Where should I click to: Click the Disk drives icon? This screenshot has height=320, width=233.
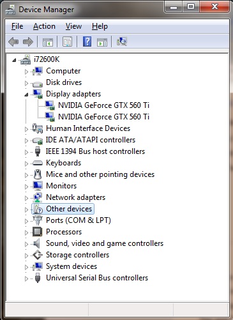tap(38, 84)
